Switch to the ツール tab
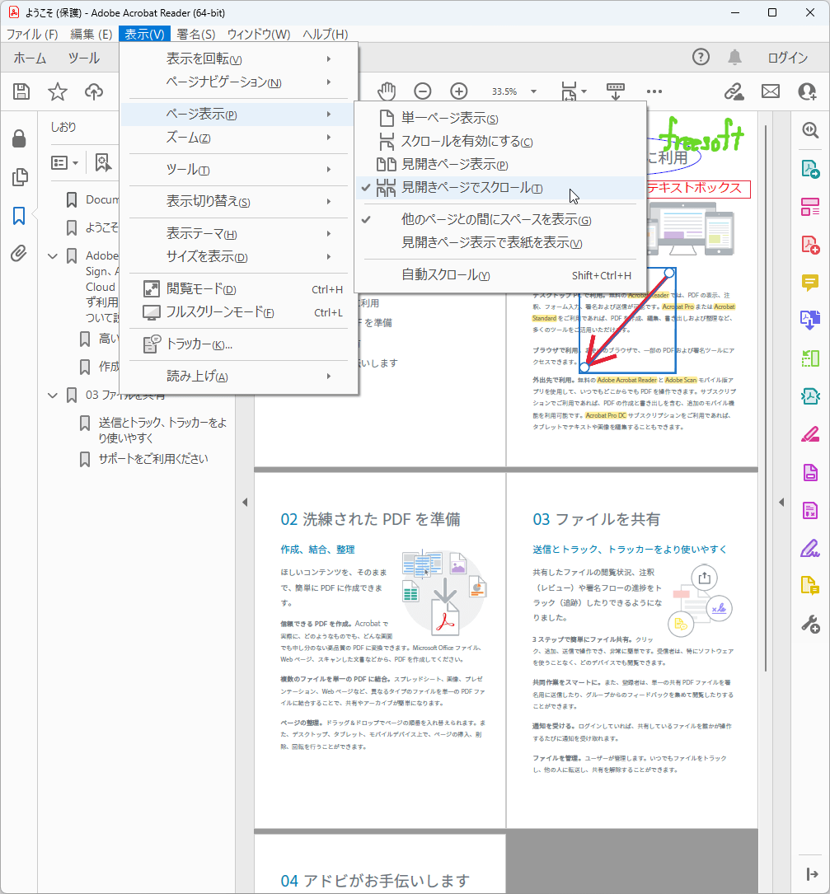The width and height of the screenshot is (830, 894). (x=84, y=58)
